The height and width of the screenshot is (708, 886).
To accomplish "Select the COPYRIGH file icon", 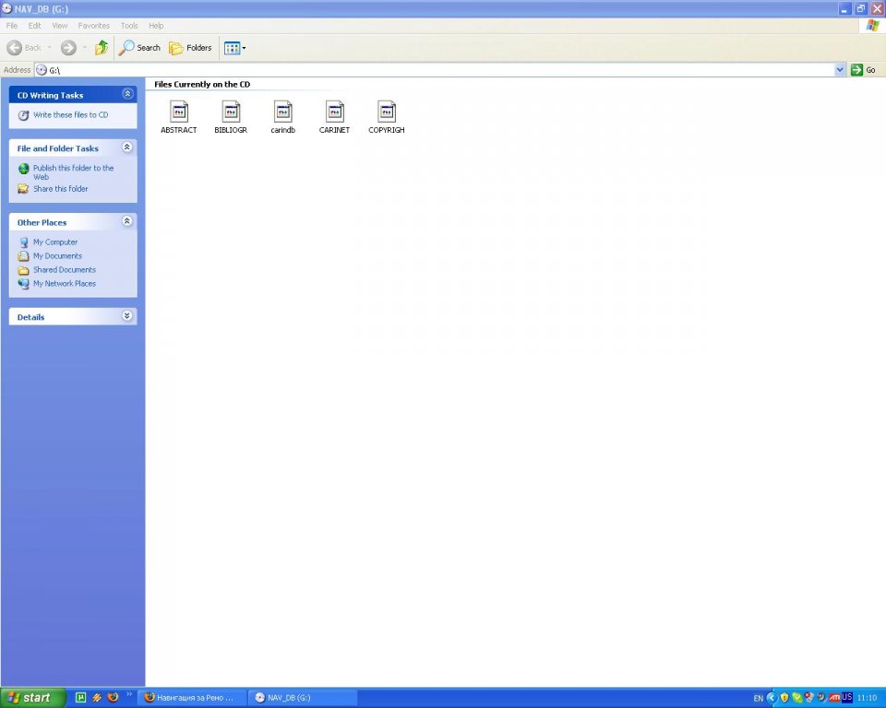I will 386,112.
